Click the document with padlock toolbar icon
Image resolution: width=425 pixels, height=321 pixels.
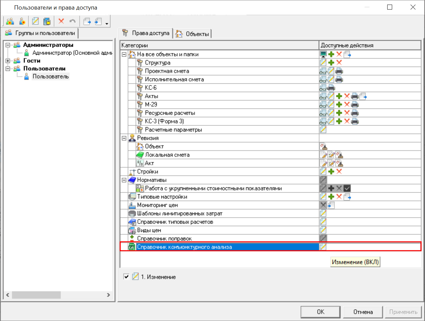(x=47, y=22)
